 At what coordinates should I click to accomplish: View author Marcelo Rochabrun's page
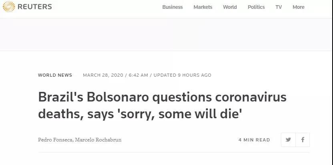pyautogui.click(x=98, y=140)
